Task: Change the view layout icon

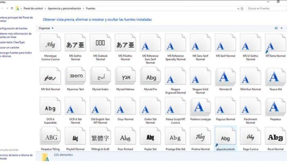Action: [276, 28]
